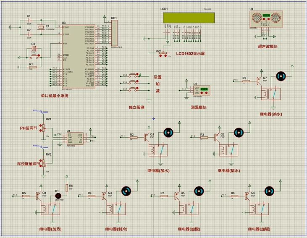Select the crystal oscillator X1
307x238 pixels.
click(41, 27)
